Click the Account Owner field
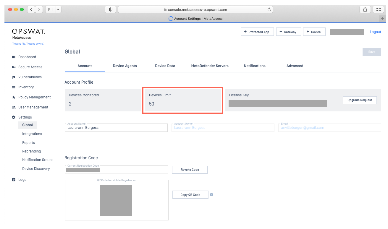The image size is (388, 229). point(223,128)
